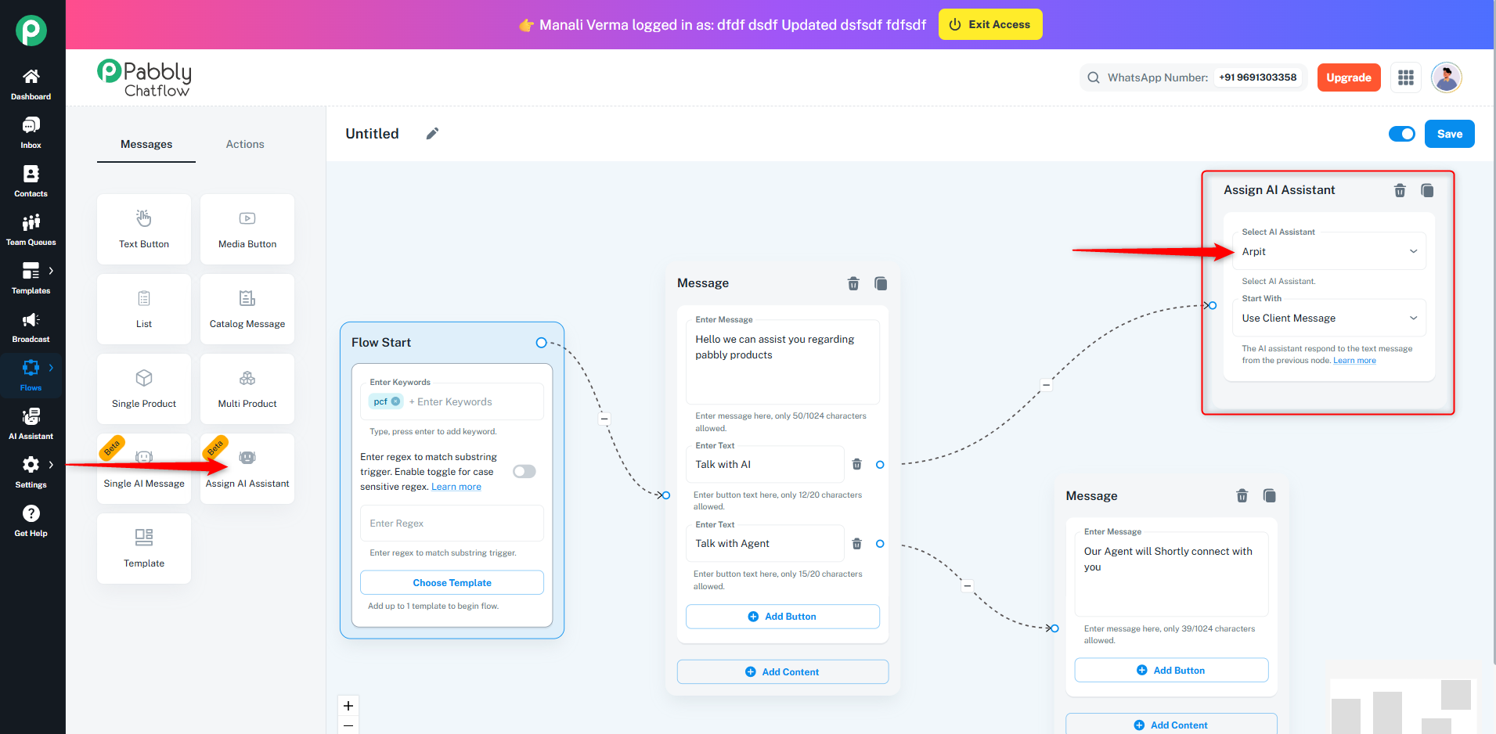Screen dimensions: 1496x734
Task: Add Content below the Hello message node
Action: click(x=782, y=671)
